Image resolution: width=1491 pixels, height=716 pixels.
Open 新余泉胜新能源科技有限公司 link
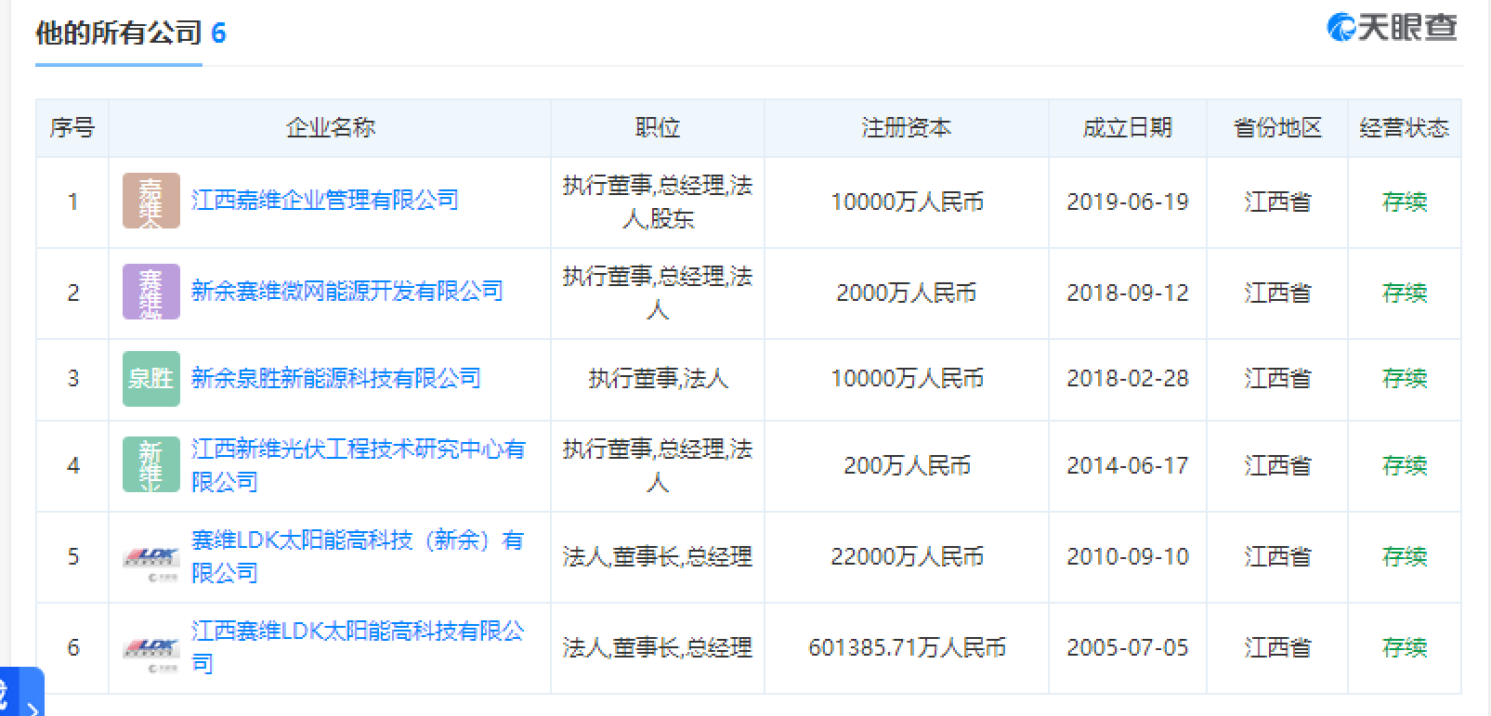coord(335,378)
